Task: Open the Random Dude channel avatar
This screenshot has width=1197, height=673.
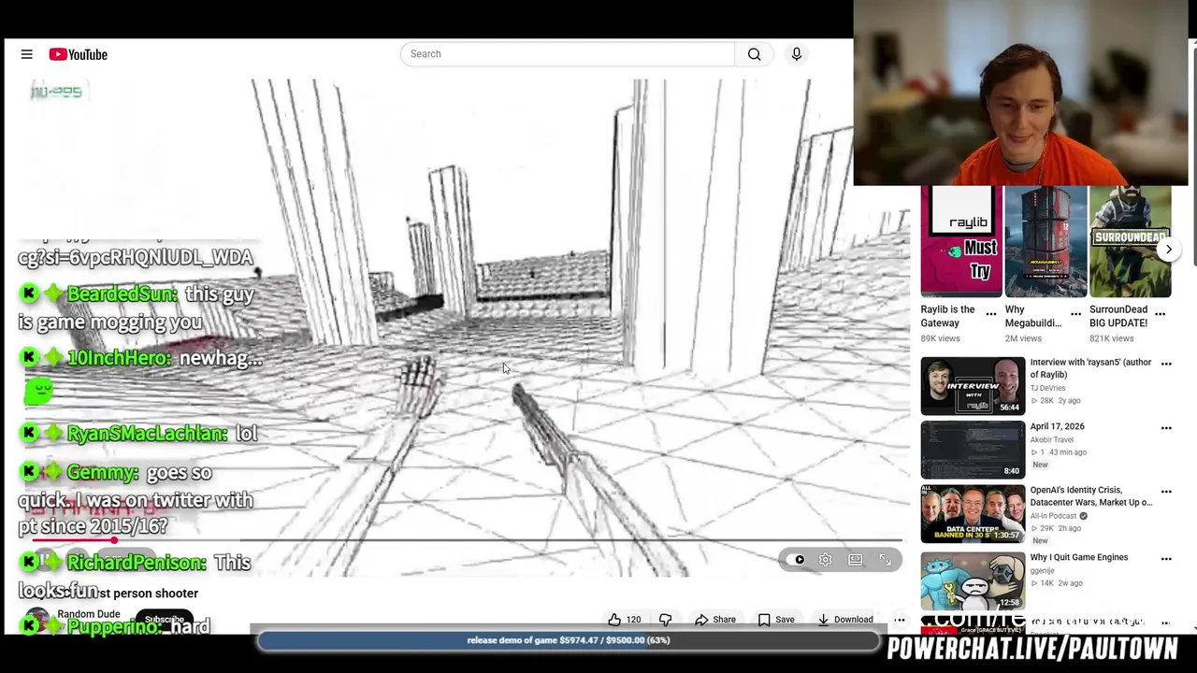Action: [x=36, y=621]
